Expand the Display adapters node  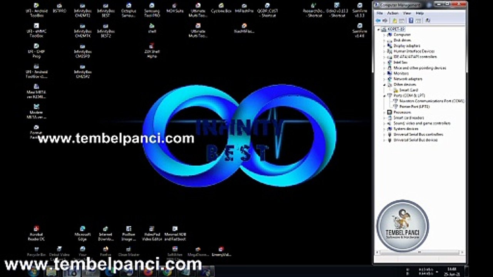point(384,46)
